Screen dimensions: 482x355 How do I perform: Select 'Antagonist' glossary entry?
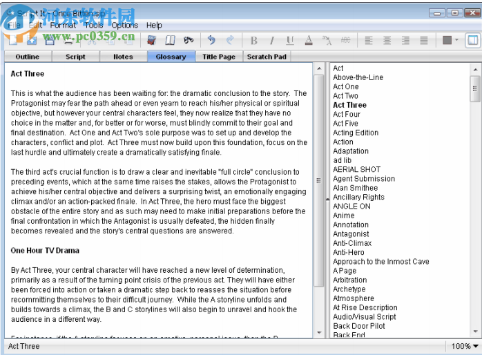click(351, 234)
